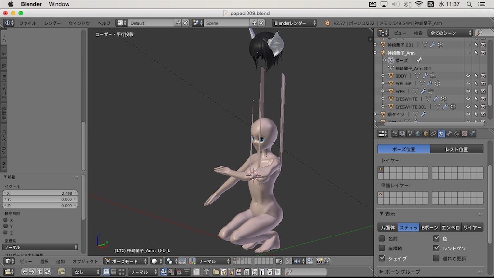Screen dimensions: 494x278
Task: Expand the BODY tree item
Action: 383,76
